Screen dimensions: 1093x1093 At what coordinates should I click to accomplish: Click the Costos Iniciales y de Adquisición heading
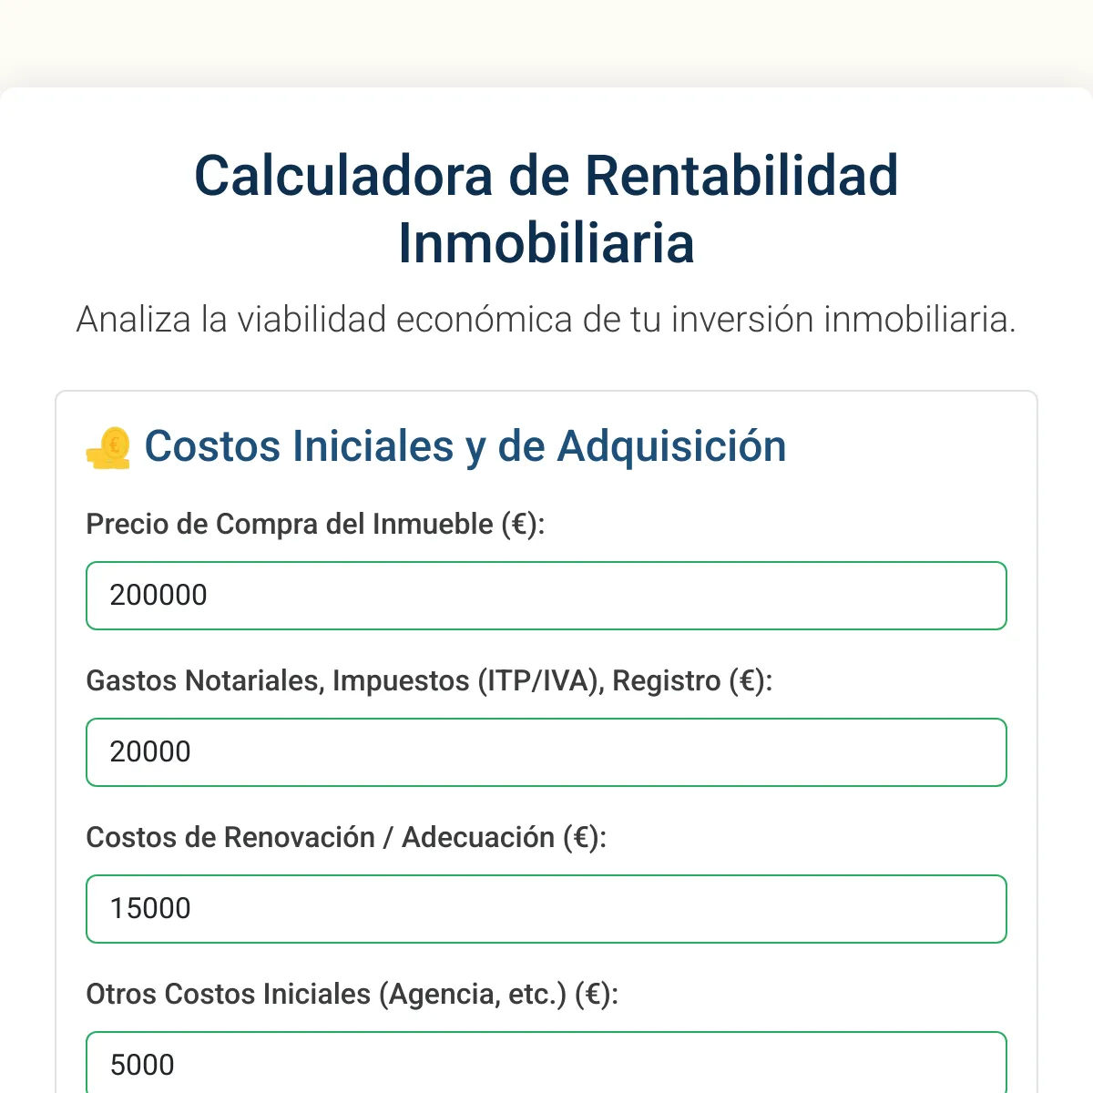[x=465, y=446]
